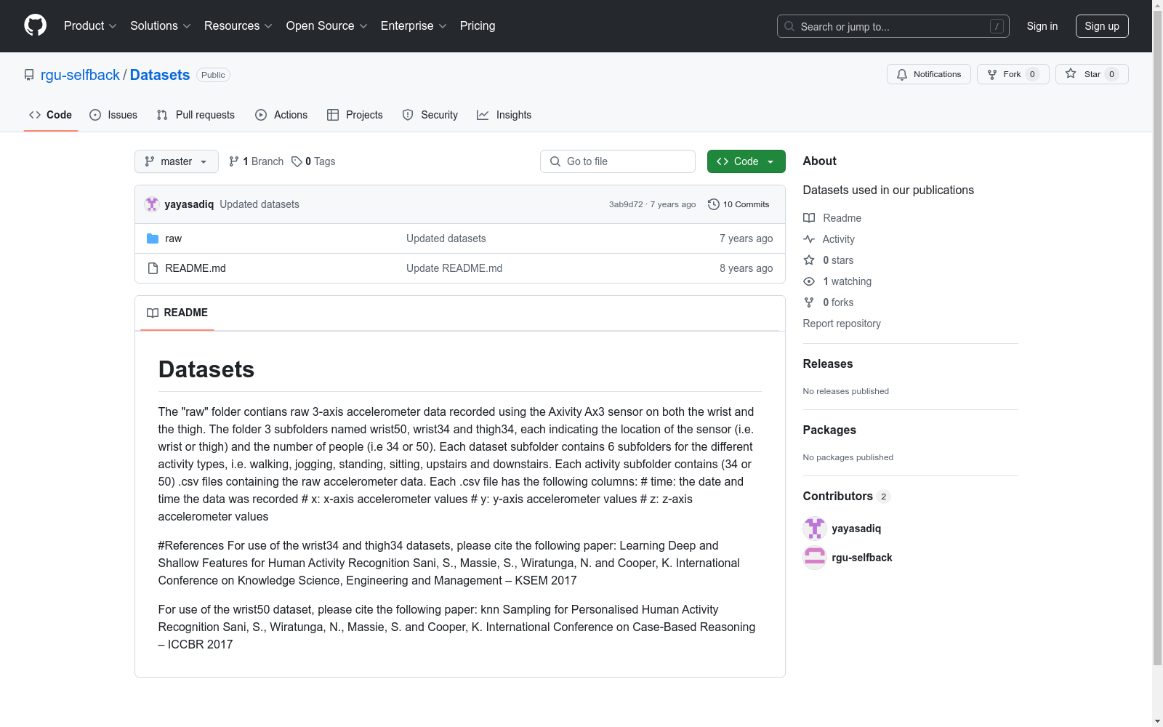Image resolution: width=1163 pixels, height=727 pixels.
Task: Open the README.md file link
Action: point(196,268)
